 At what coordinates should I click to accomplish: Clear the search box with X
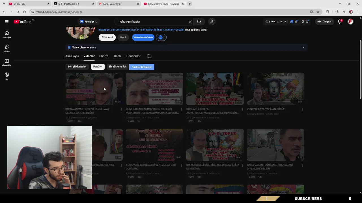[x=190, y=22]
